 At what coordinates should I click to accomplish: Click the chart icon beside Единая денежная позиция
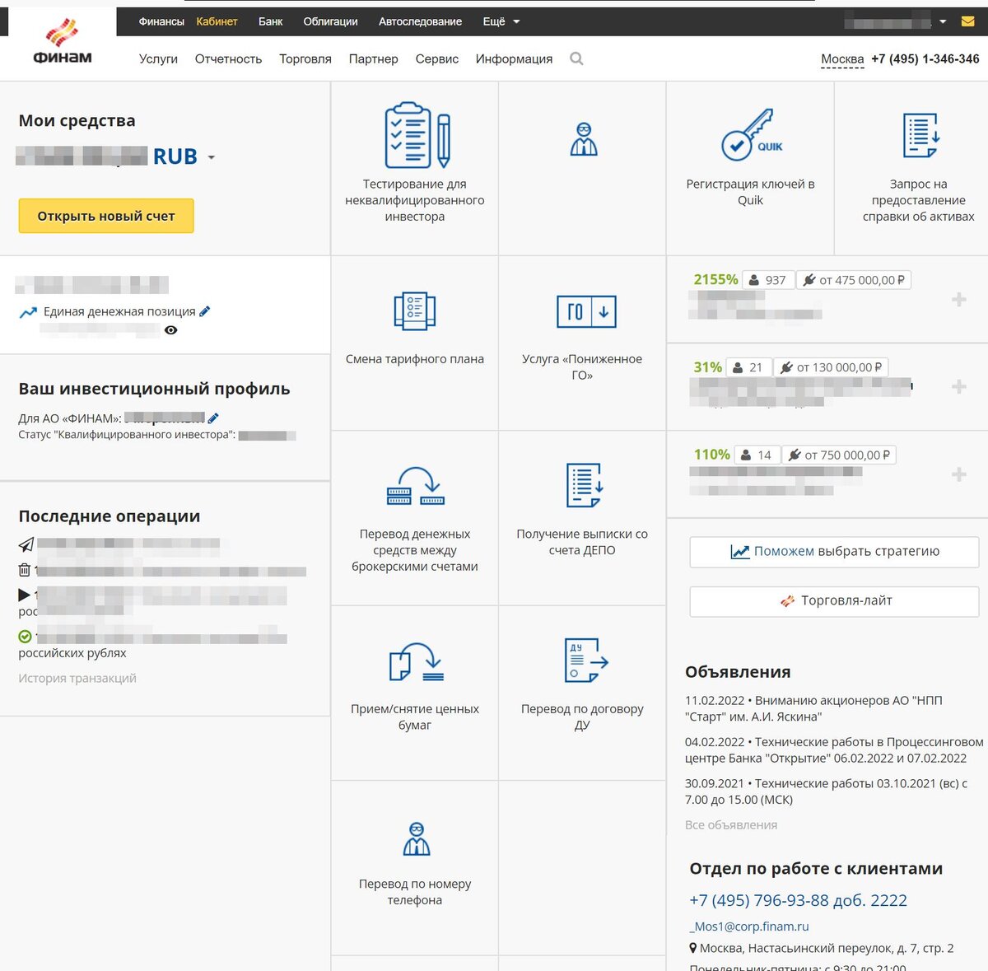coord(28,312)
